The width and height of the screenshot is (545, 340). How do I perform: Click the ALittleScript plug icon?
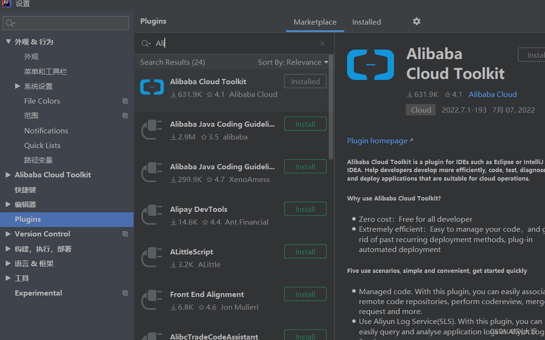tap(152, 257)
